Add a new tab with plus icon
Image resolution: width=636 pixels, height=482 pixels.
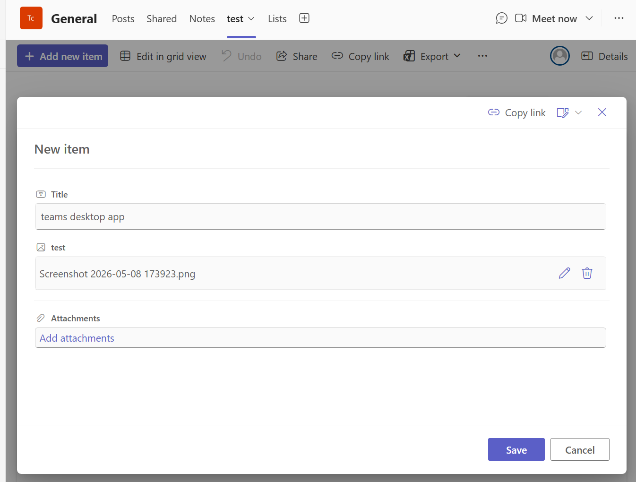[x=304, y=18]
